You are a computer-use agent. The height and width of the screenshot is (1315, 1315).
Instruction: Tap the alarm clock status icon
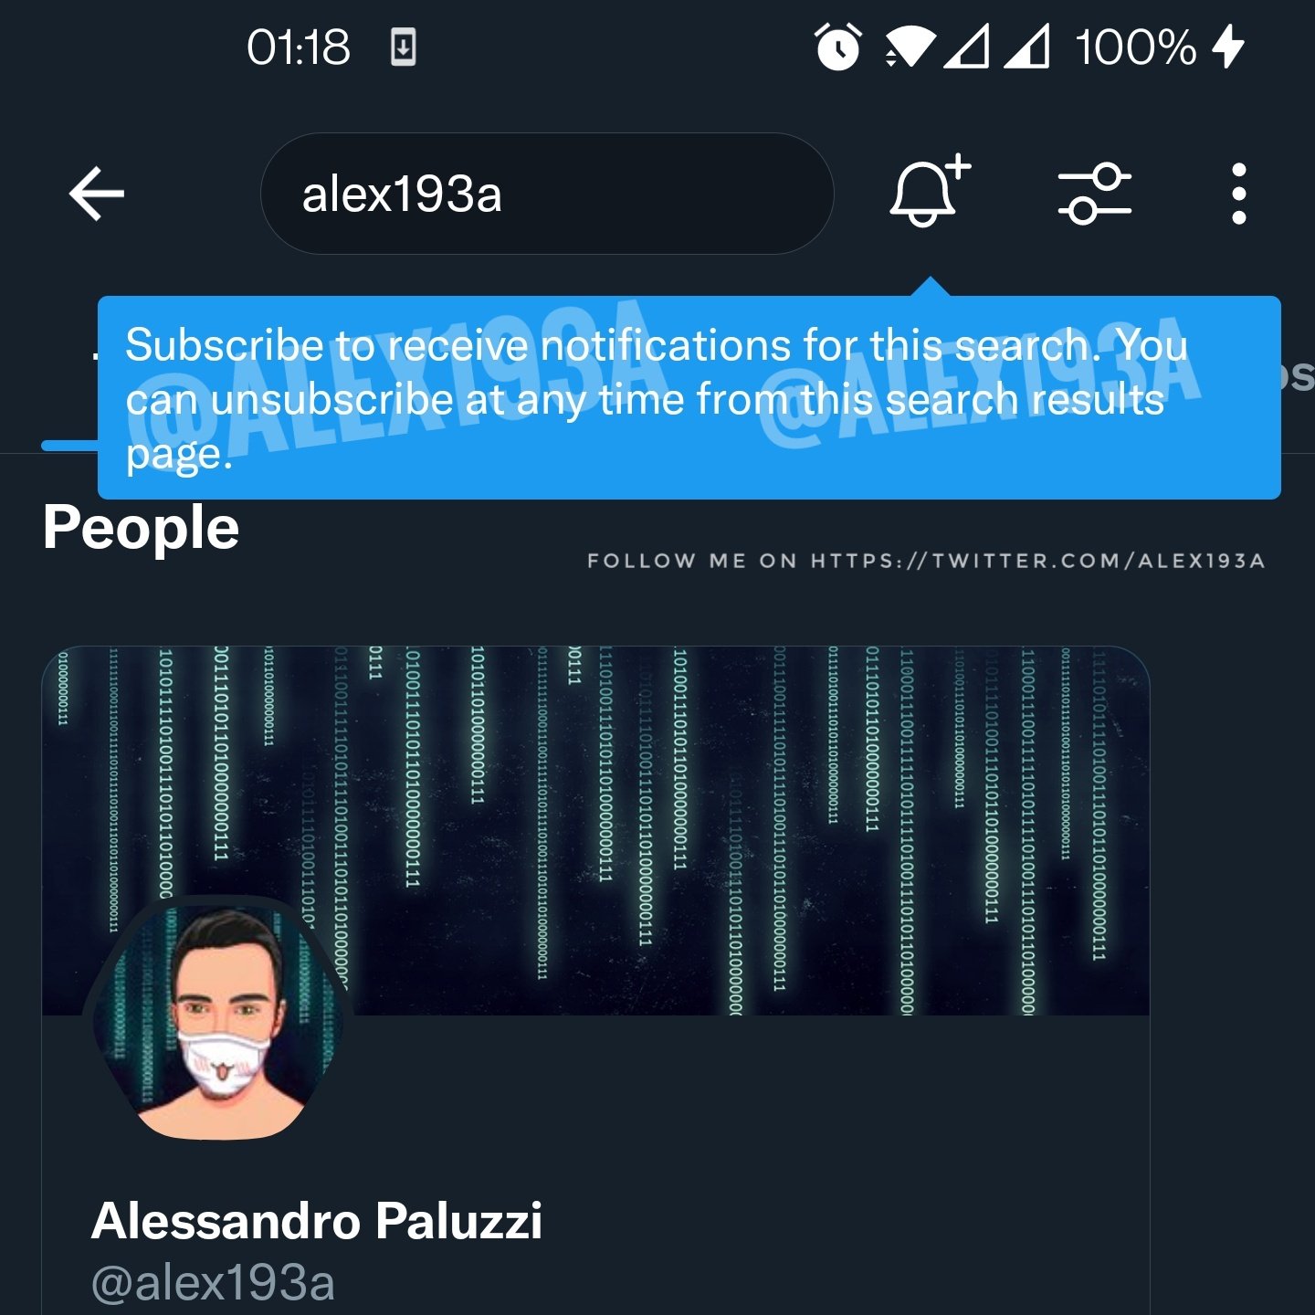point(837,47)
